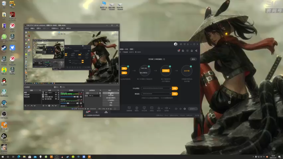Toggle the lock on the text source
The height and width of the screenshot is (159, 283).
point(58,93)
